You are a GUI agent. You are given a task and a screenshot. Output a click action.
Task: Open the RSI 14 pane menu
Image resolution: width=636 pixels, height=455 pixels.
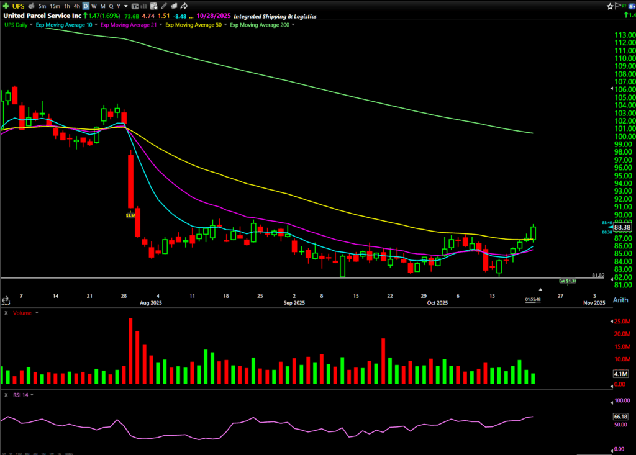[x=31, y=395]
